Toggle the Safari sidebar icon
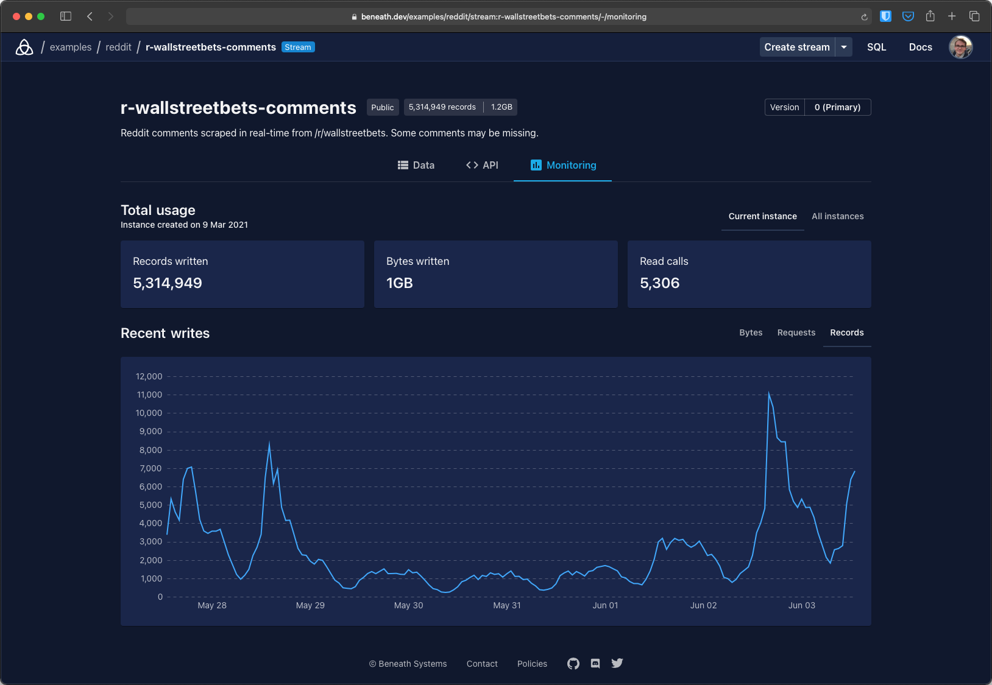This screenshot has height=685, width=992. pos(66,16)
